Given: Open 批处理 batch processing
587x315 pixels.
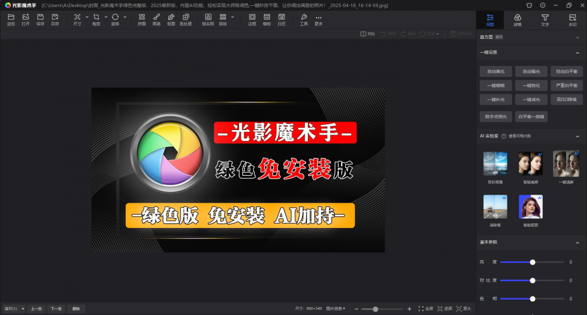Looking at the screenshot, I should pos(186,19).
